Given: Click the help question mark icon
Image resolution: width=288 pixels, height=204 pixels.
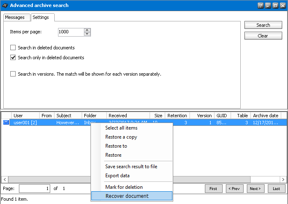Looking at the screenshot, I should tap(260, 5).
